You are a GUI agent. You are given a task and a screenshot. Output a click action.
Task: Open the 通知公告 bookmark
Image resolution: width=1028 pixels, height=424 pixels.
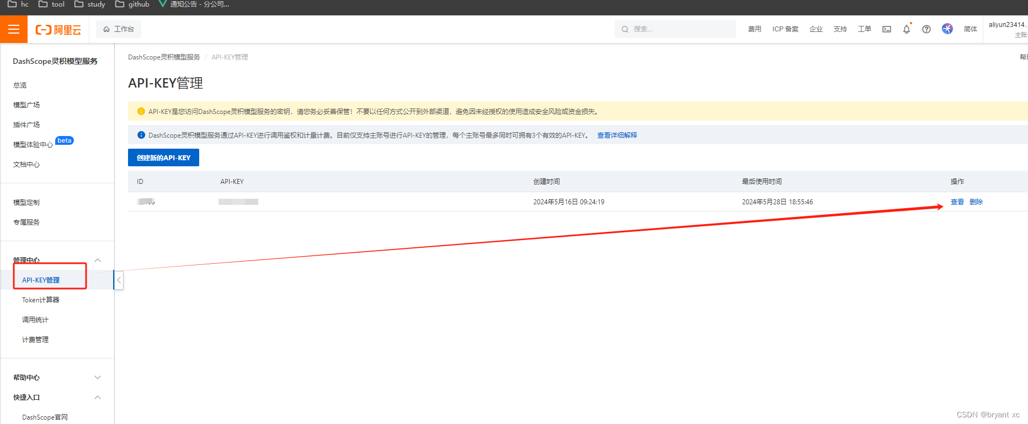[x=194, y=4]
